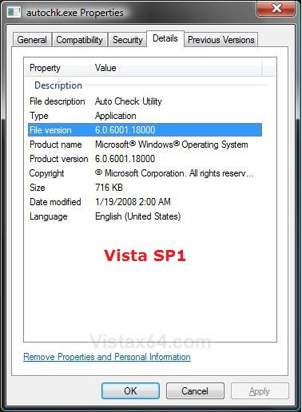Select the Copyright row
This screenshot has width=302, height=412.
(x=145, y=173)
